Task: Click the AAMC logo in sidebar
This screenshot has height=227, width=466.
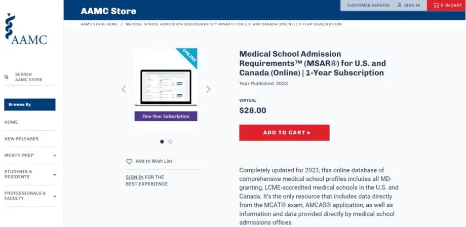Action: [x=26, y=29]
